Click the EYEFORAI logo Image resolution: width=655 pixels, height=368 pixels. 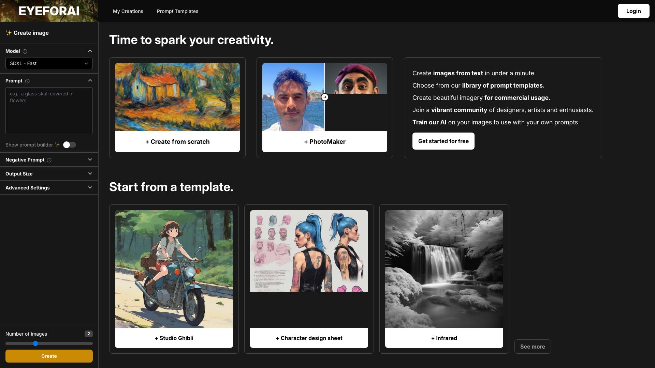pyautogui.click(x=49, y=11)
